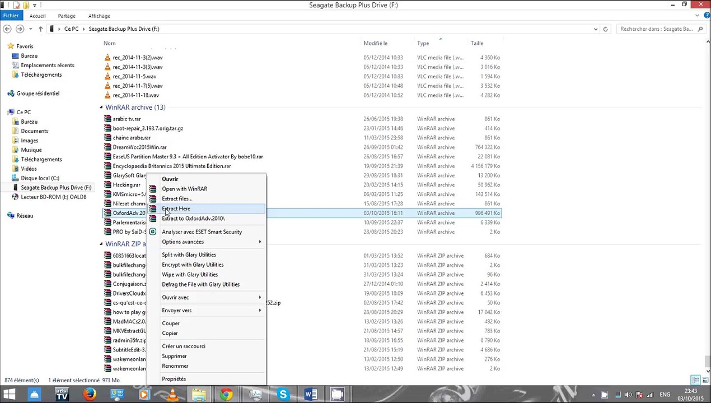The height and width of the screenshot is (403, 711).
Task: Select Analyser avec ESET Smart Security
Action: [x=207, y=232]
